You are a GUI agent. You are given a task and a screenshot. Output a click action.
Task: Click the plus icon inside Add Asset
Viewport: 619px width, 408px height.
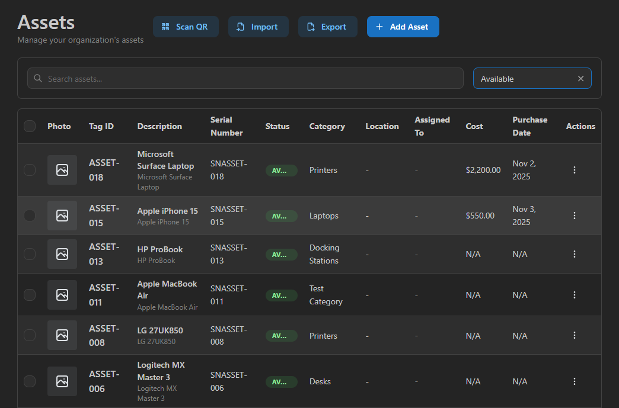point(379,26)
